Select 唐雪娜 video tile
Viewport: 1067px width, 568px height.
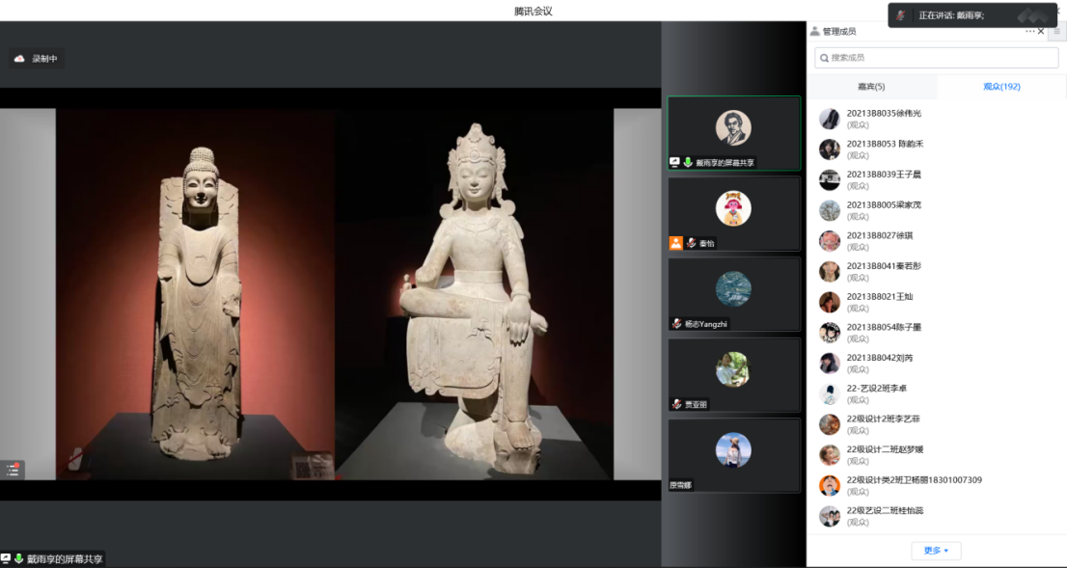pyautogui.click(x=733, y=454)
